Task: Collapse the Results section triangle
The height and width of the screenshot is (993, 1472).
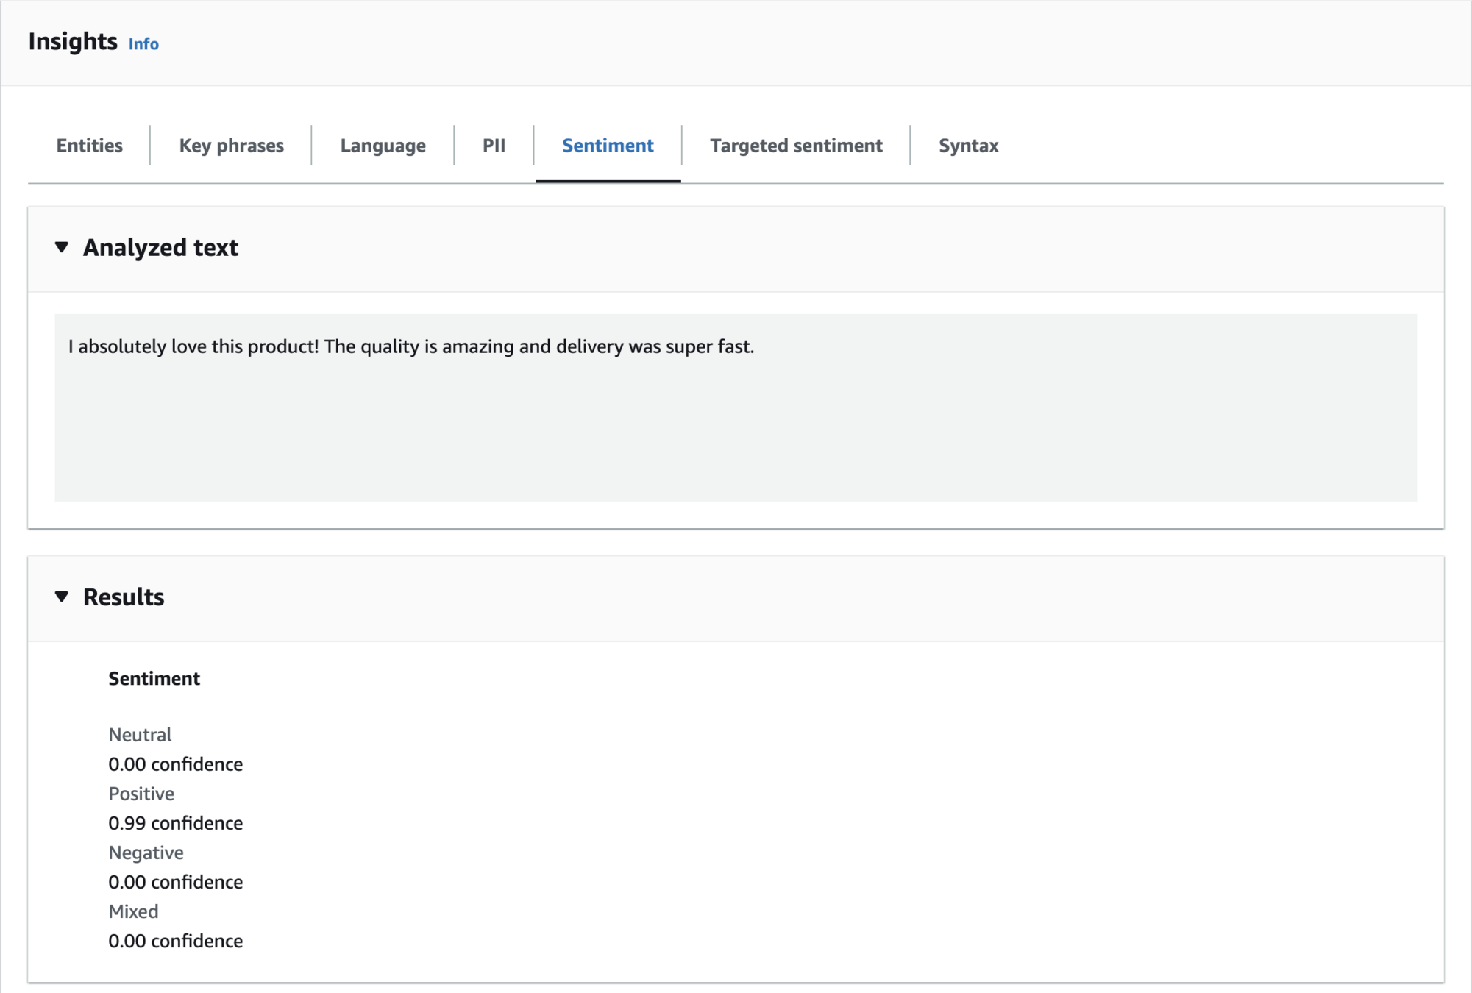Action: click(62, 597)
